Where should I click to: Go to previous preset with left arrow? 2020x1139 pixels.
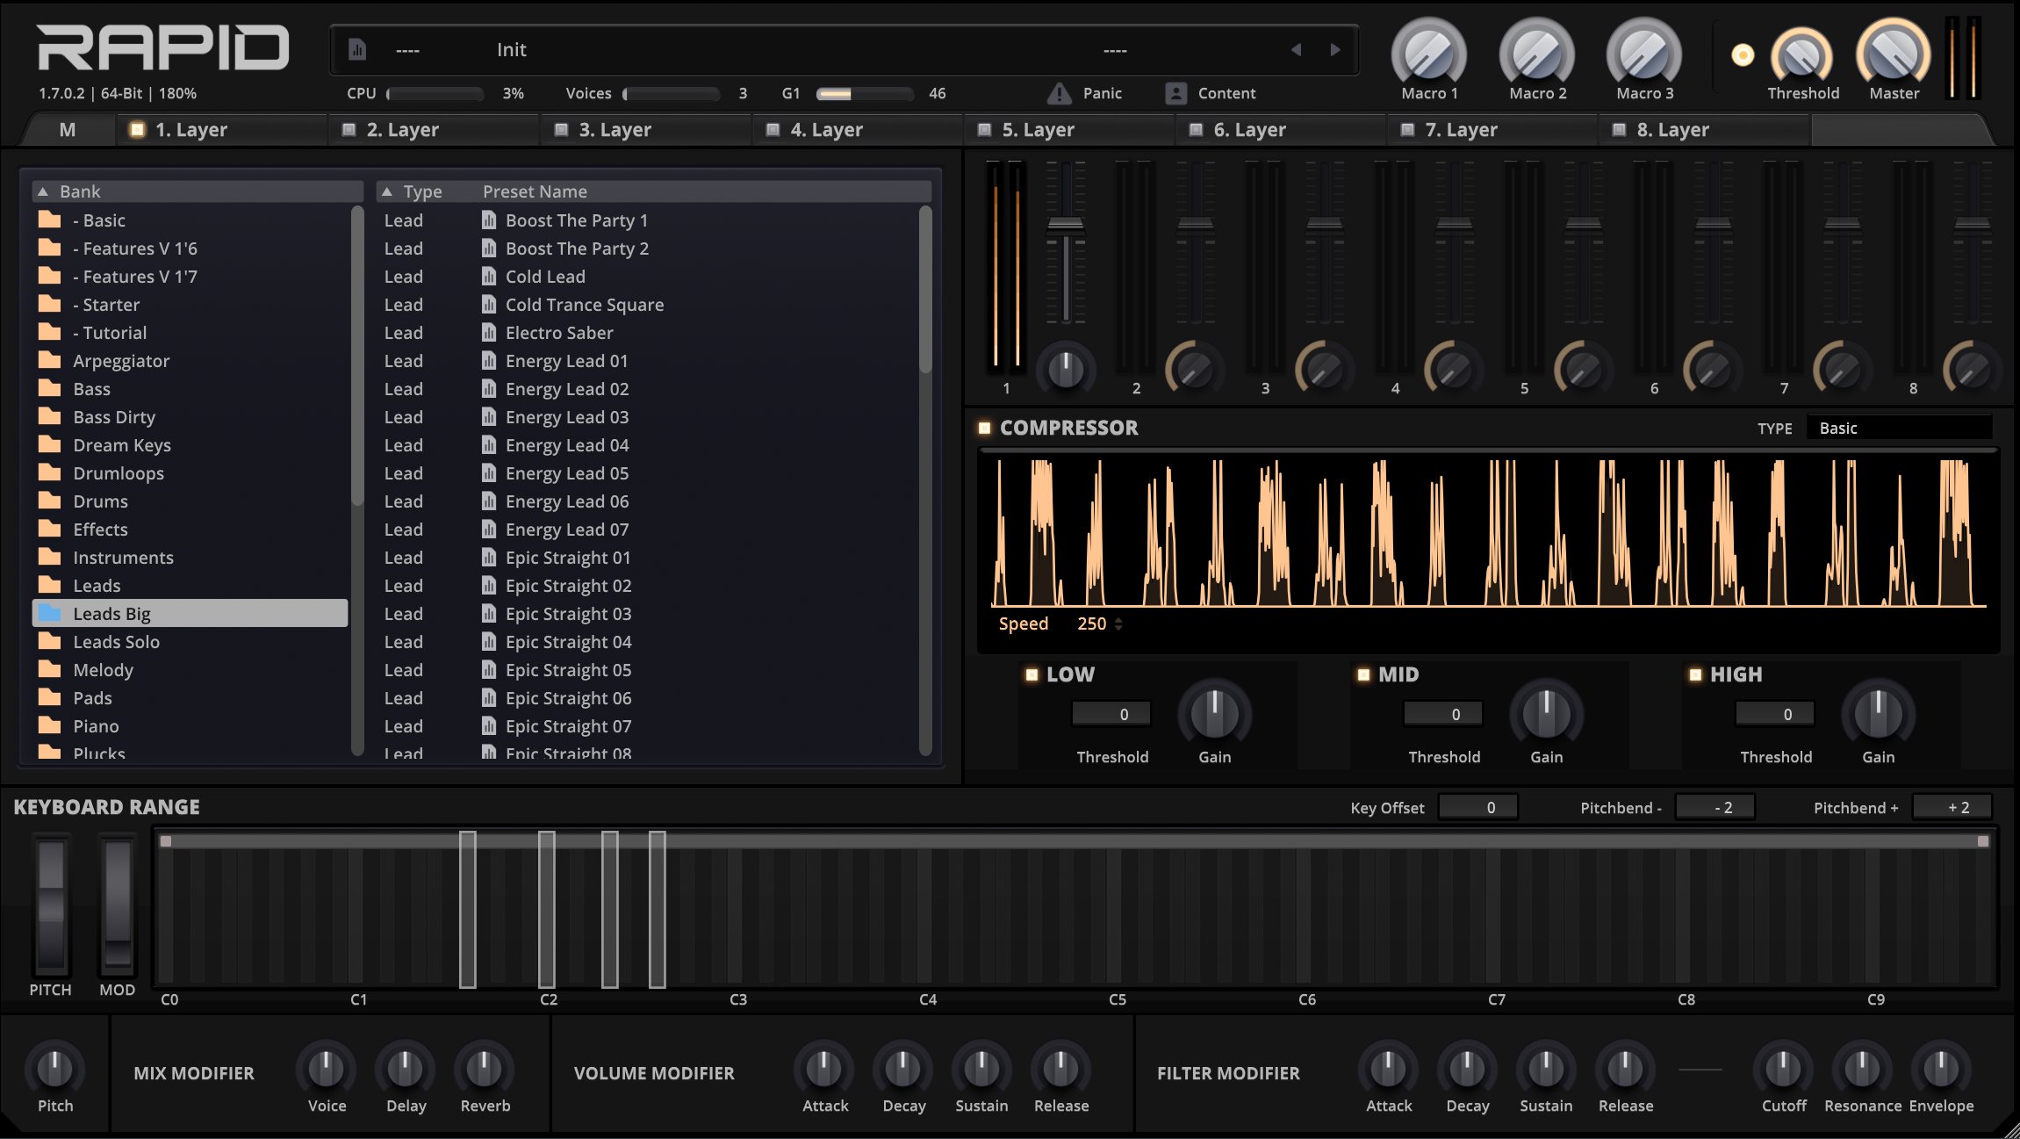[x=1296, y=50]
